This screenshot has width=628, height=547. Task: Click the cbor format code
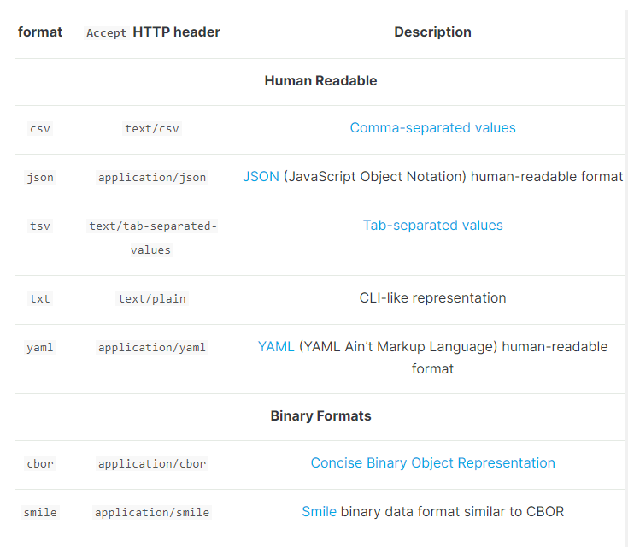tap(40, 463)
